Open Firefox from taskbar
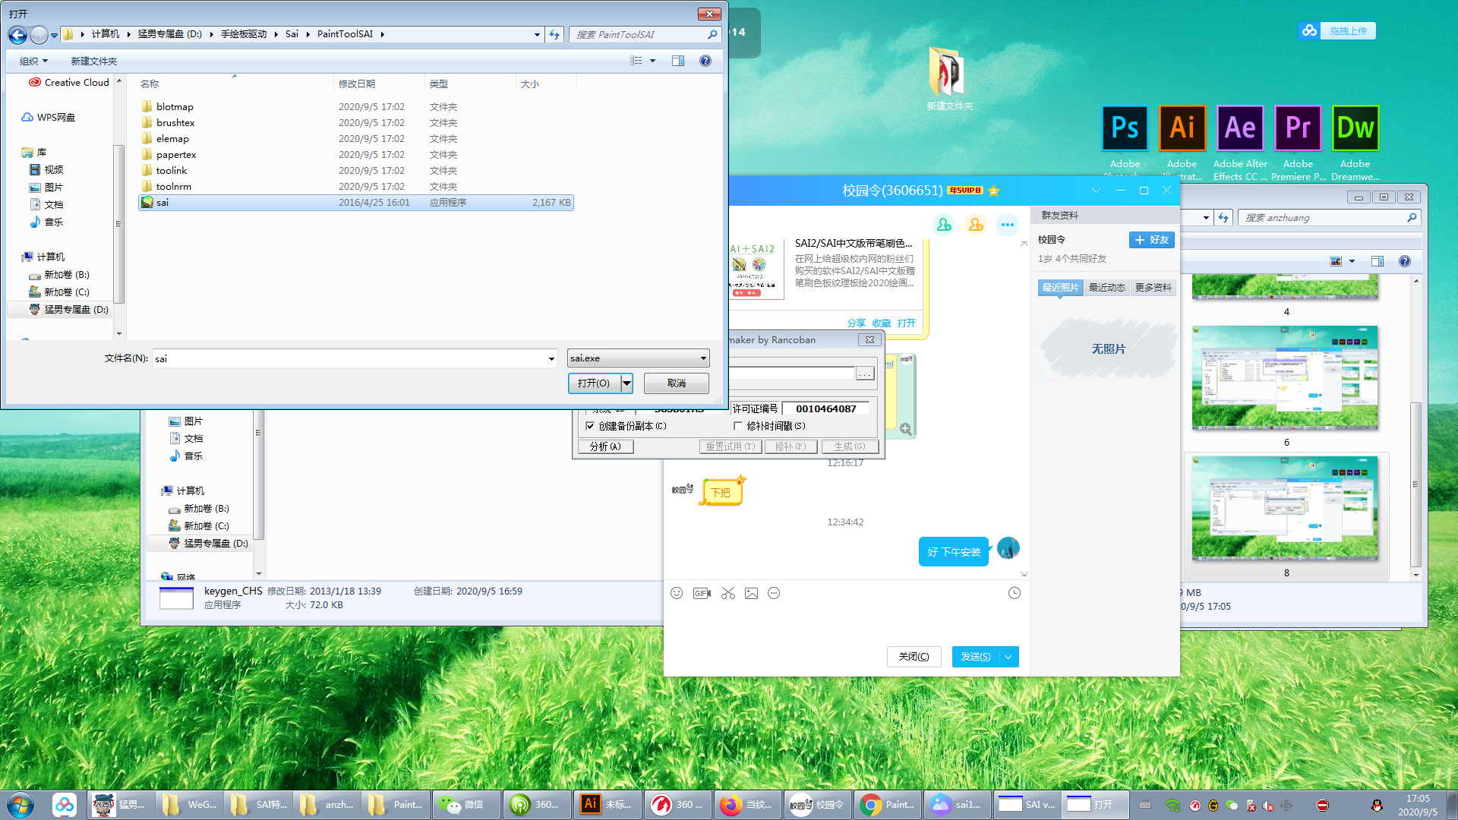The height and width of the screenshot is (820, 1458). coord(747,804)
